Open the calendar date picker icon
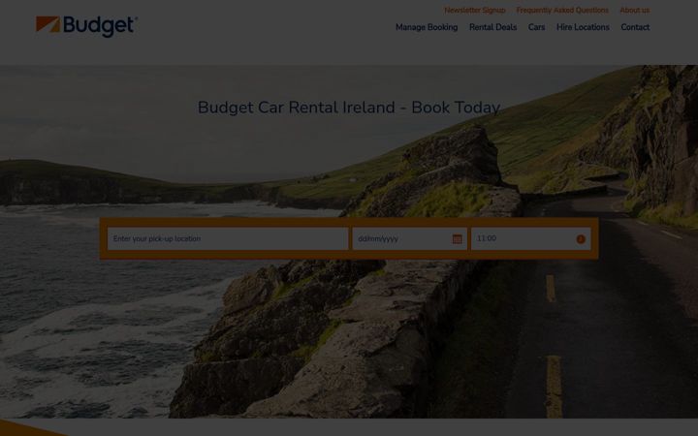Viewport: 698px width, 436px height. [x=458, y=239]
